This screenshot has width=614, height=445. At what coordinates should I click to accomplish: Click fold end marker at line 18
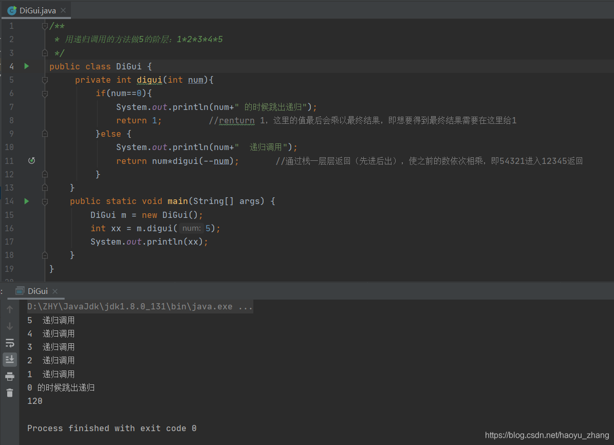[45, 255]
